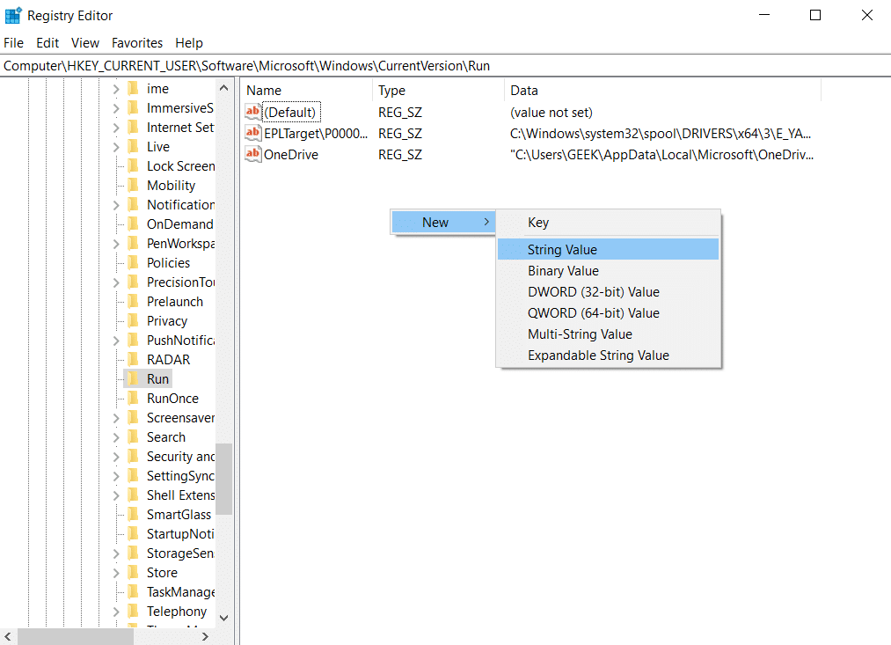Click the registry path address bar
Screen dimensions: 891x645
coord(445,66)
